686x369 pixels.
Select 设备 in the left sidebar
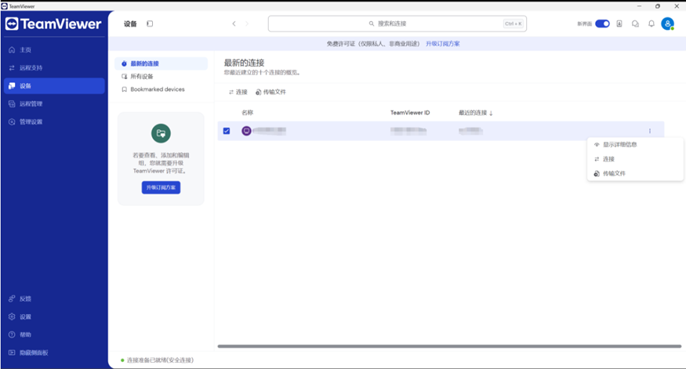click(54, 85)
